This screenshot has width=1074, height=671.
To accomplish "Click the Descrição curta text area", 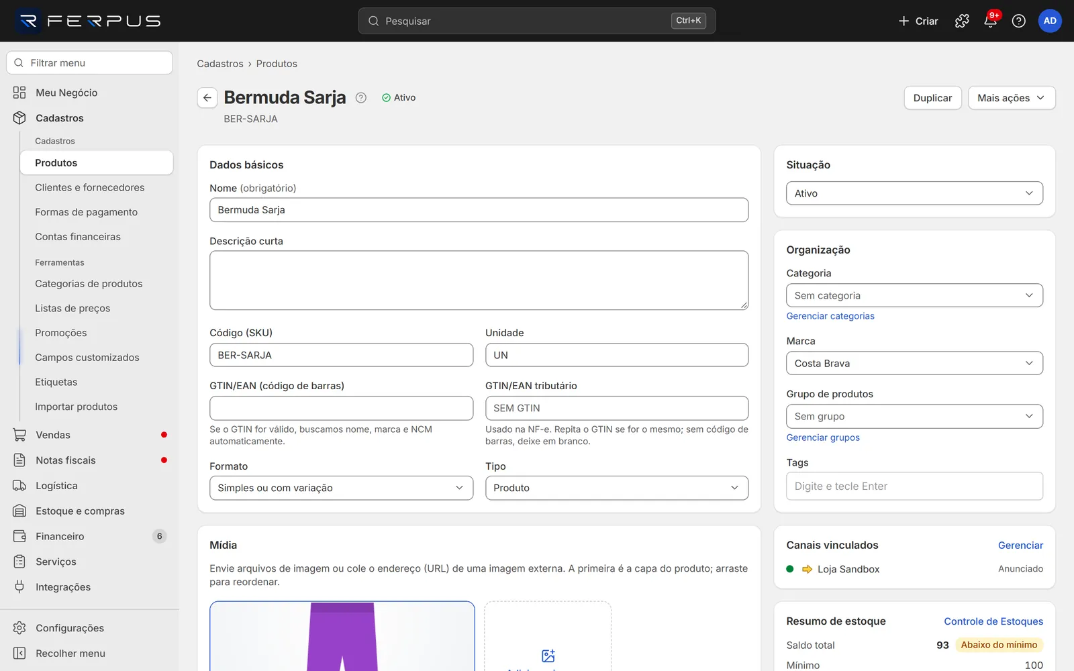I will tap(479, 280).
